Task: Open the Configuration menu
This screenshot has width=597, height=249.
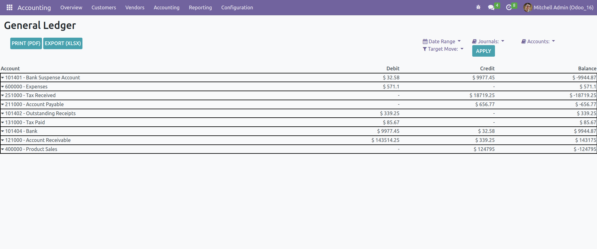Action: click(x=237, y=7)
